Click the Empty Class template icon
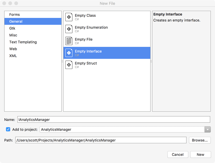Image resolution: width=215 pixels, height=163 pixels. (x=69, y=17)
